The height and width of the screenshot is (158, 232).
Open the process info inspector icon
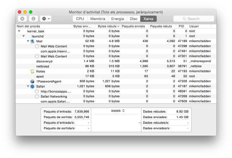click(33, 19)
